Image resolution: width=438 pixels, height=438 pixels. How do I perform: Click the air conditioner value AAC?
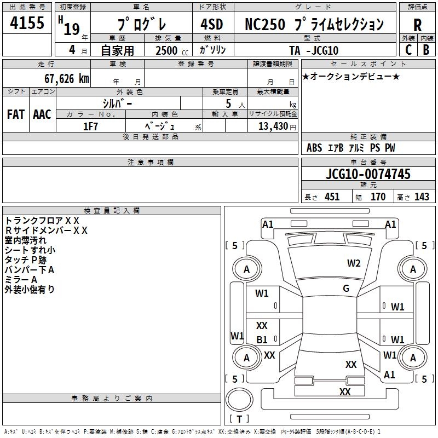point(42,114)
